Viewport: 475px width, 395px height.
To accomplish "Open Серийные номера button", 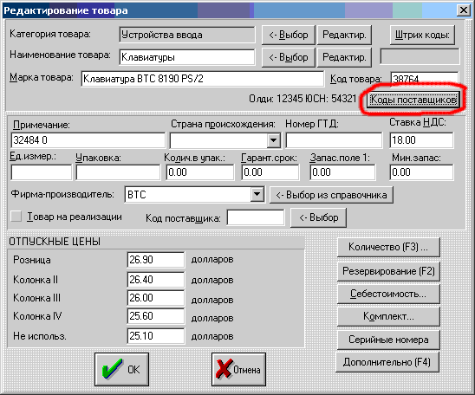I will [388, 340].
